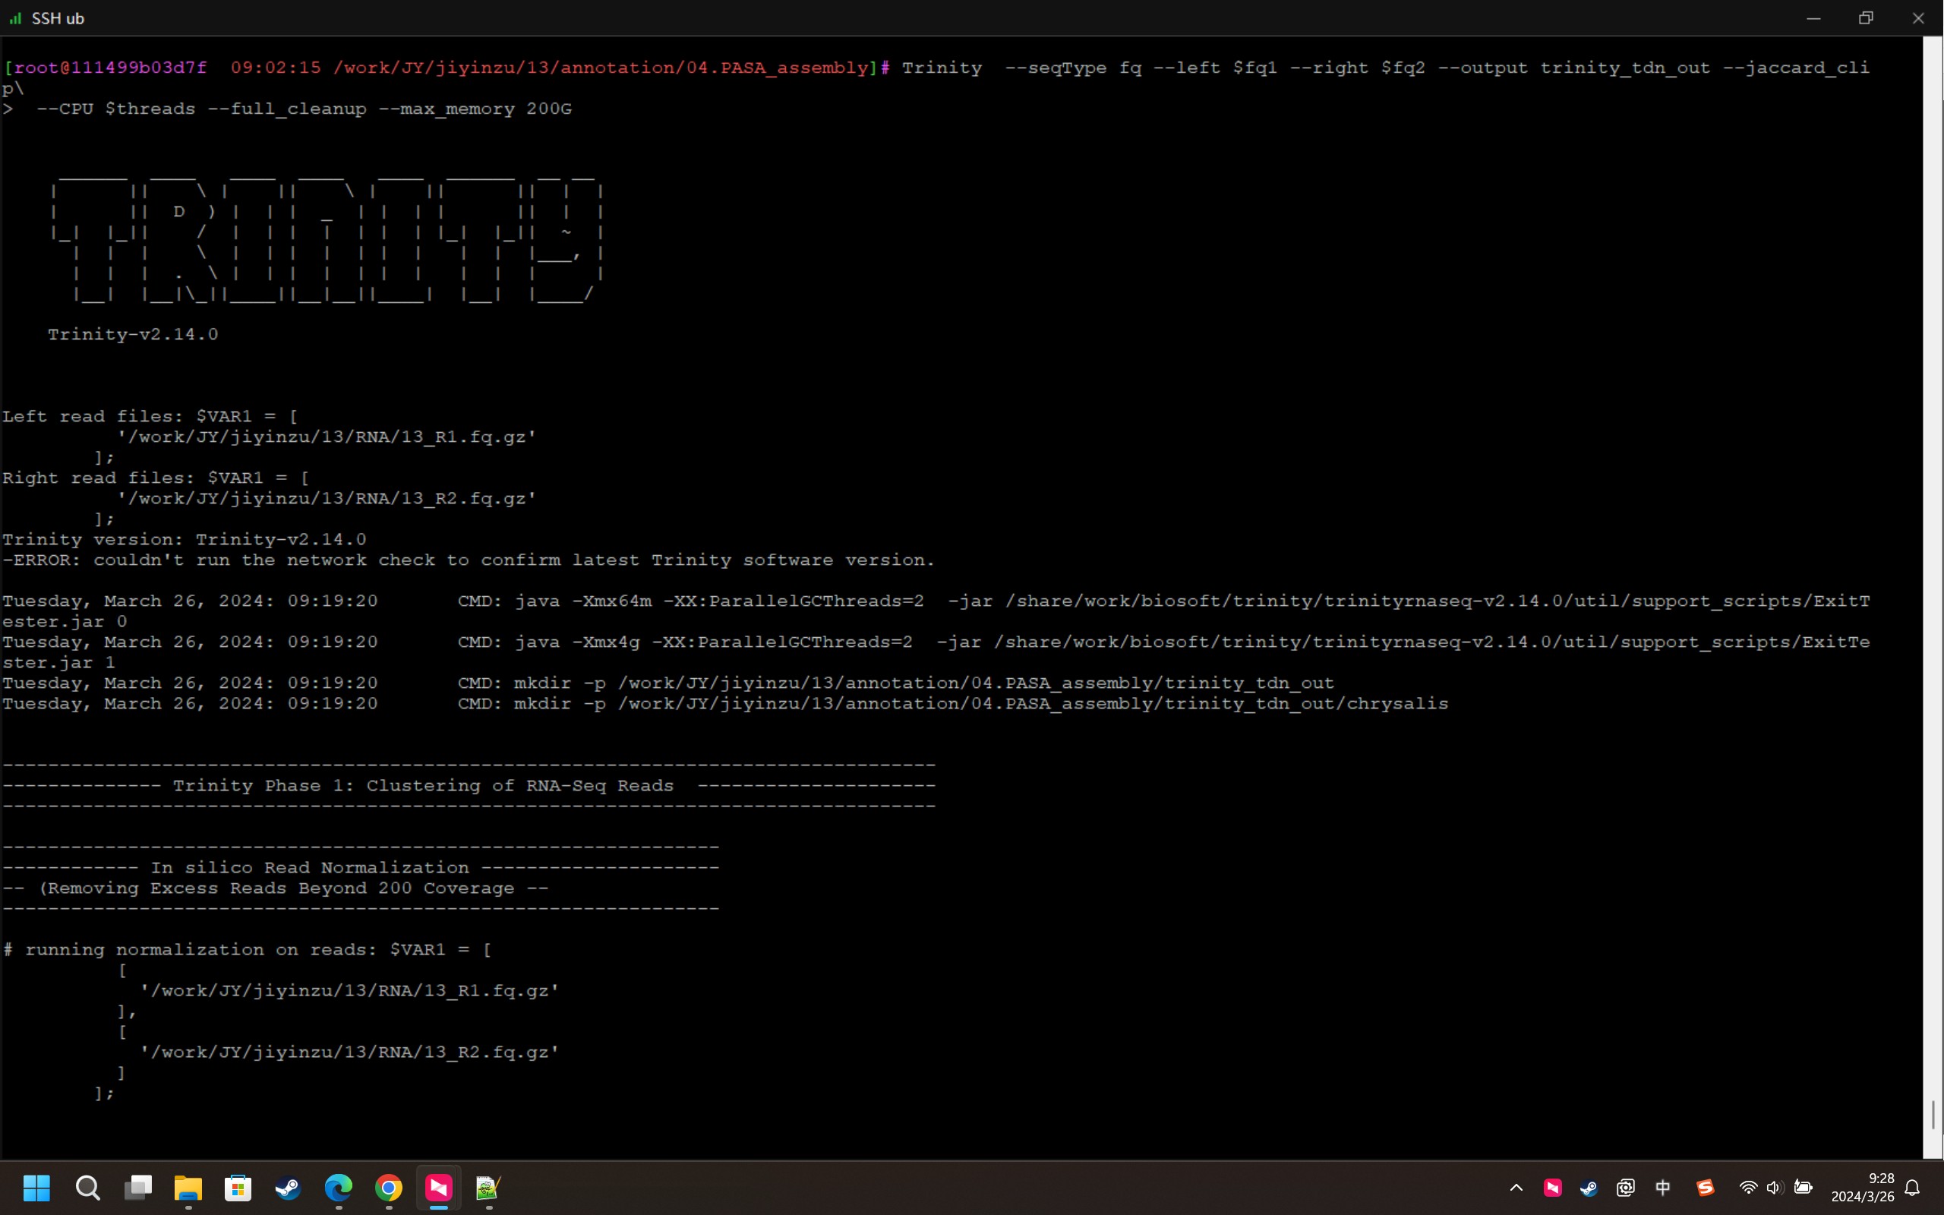Click the '--CPU $threads --full_cleanup' command line
This screenshot has height=1215, width=1944.
[287, 109]
